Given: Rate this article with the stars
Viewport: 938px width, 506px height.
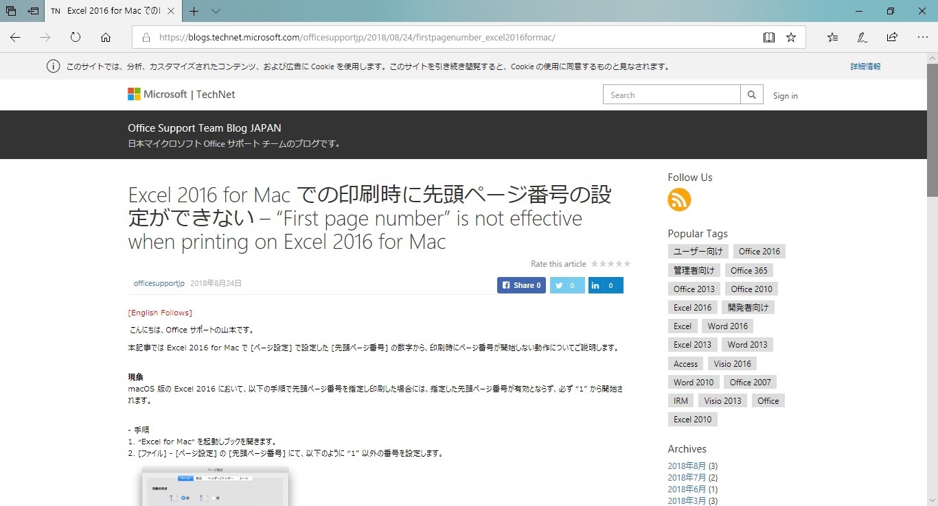Looking at the screenshot, I should click(x=610, y=264).
